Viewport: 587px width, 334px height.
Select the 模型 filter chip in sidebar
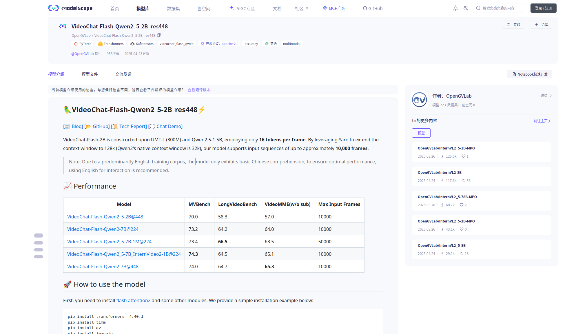click(421, 133)
